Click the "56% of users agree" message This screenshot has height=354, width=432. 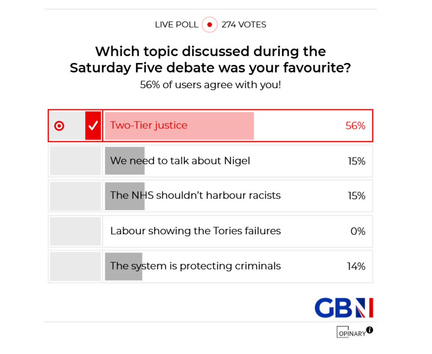click(210, 85)
